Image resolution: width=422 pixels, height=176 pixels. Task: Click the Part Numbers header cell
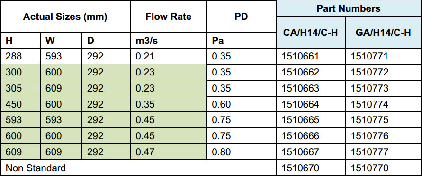pos(349,8)
